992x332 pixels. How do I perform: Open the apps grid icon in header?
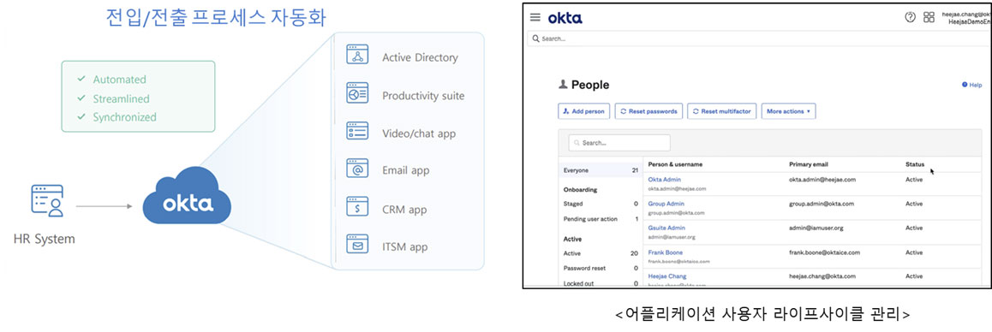[929, 17]
